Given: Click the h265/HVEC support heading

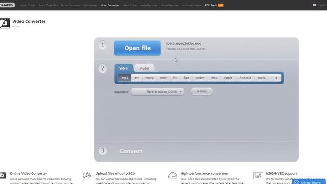Looking at the screenshot, I should click(x=282, y=173).
